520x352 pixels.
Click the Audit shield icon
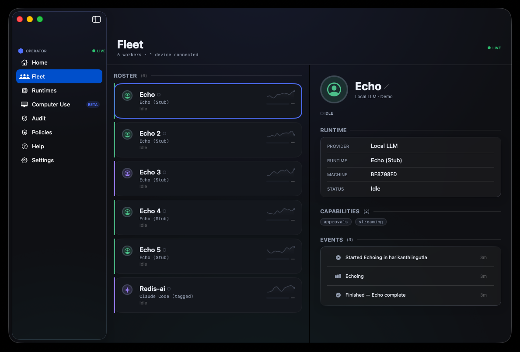tap(24, 119)
